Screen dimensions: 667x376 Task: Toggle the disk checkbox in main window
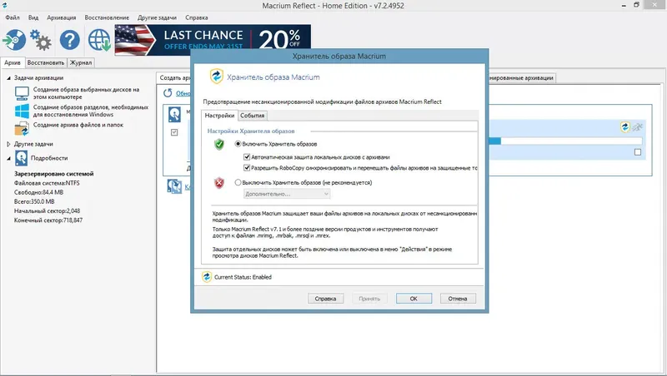(x=174, y=132)
